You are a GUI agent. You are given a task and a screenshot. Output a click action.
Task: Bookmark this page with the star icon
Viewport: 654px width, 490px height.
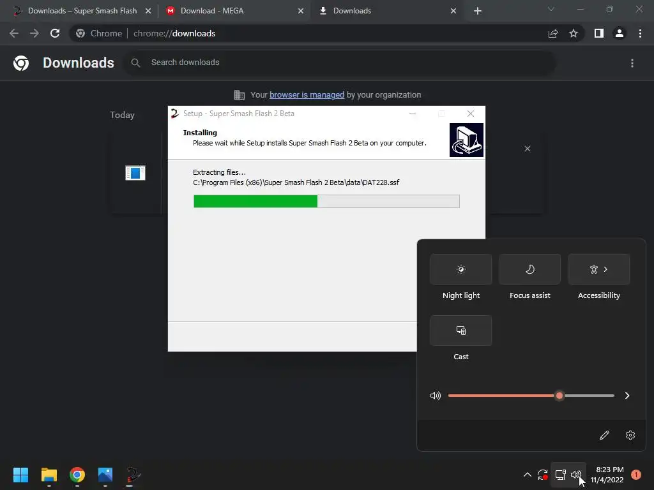click(574, 33)
